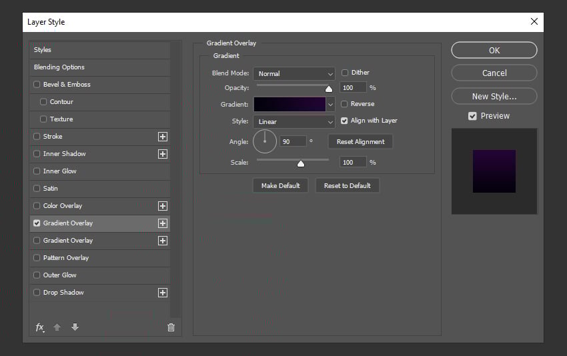The image size is (567, 356).
Task: Click the Angle value field showing 90
Action: click(294, 142)
